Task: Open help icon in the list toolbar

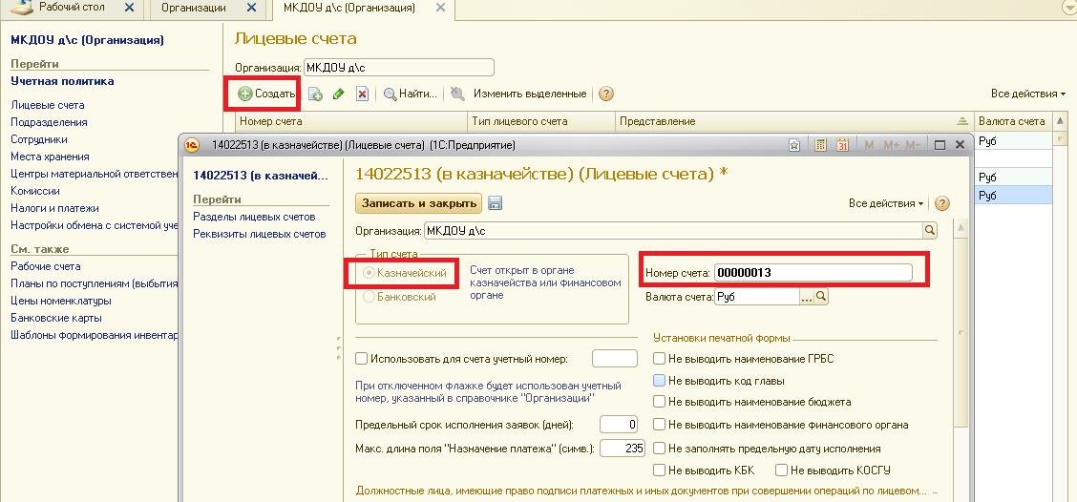Action: [x=605, y=94]
